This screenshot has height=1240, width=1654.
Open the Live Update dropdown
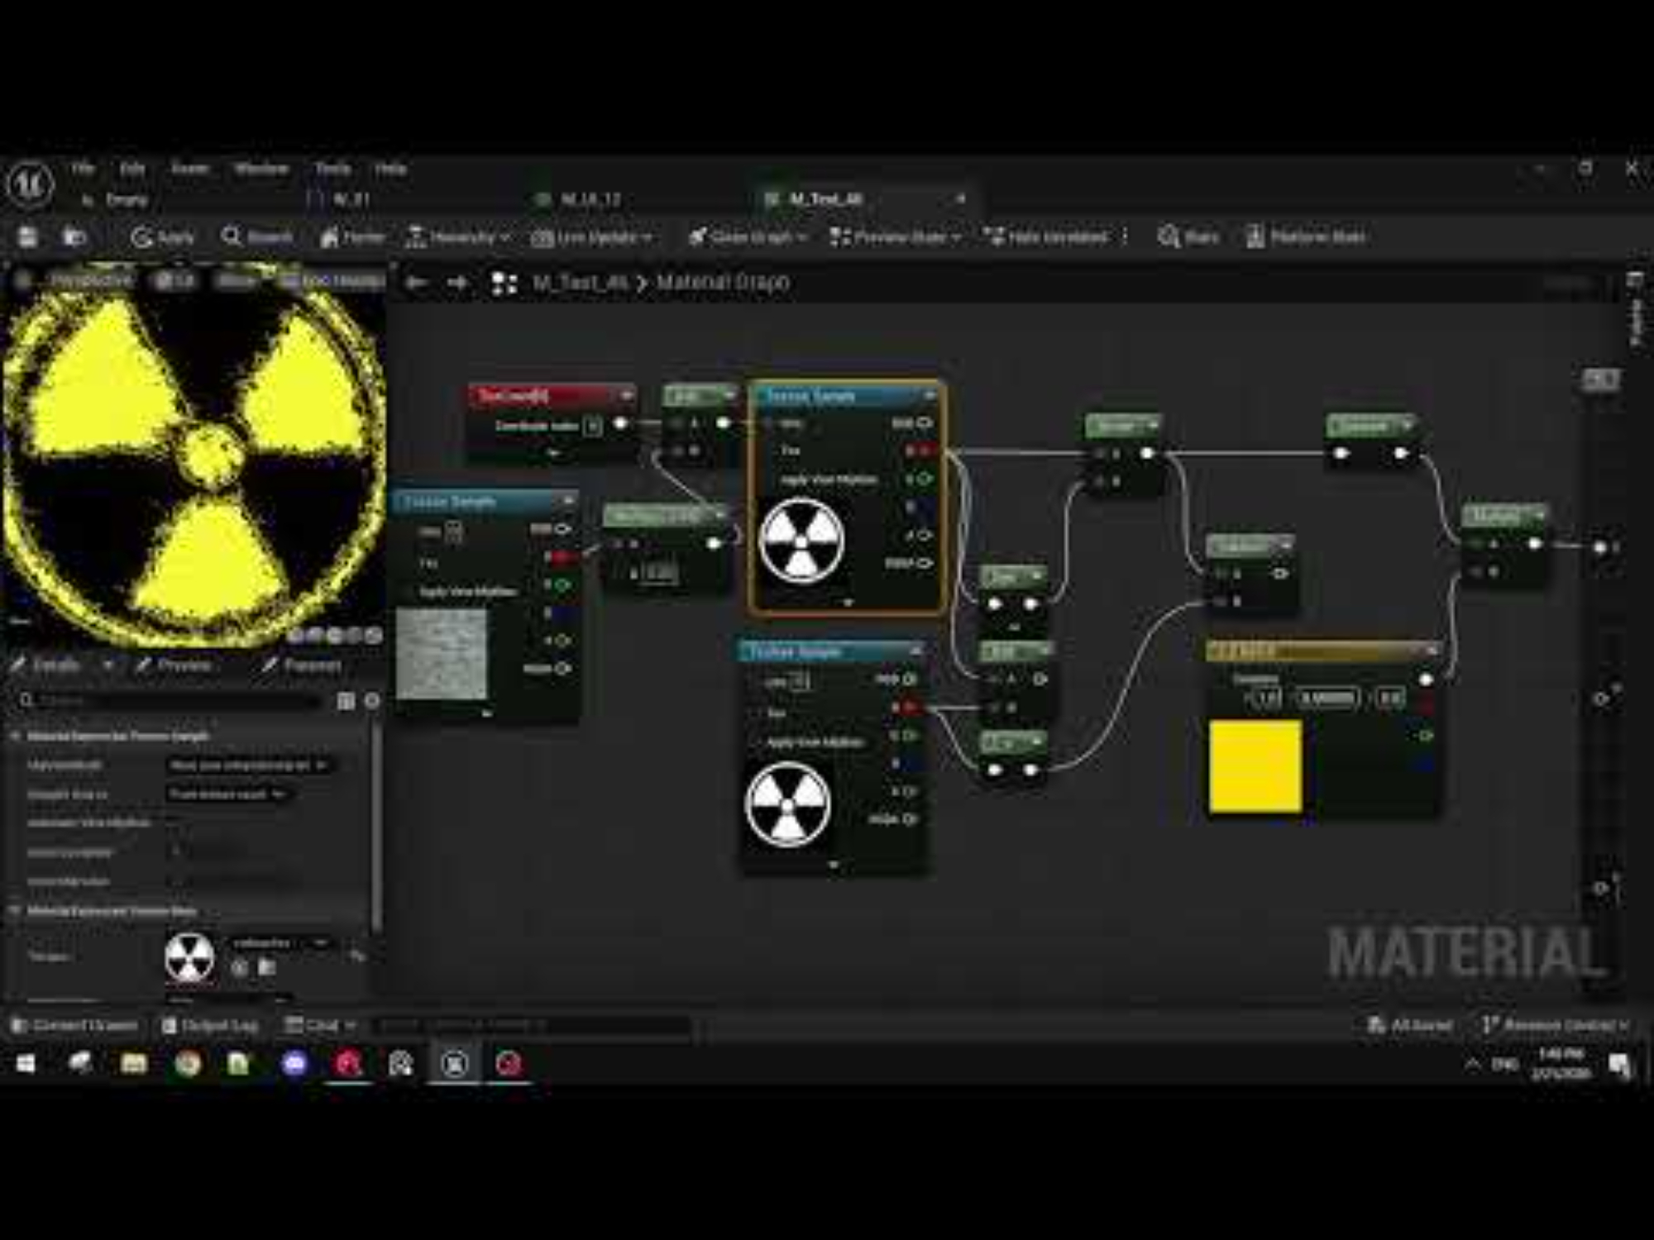(591, 237)
